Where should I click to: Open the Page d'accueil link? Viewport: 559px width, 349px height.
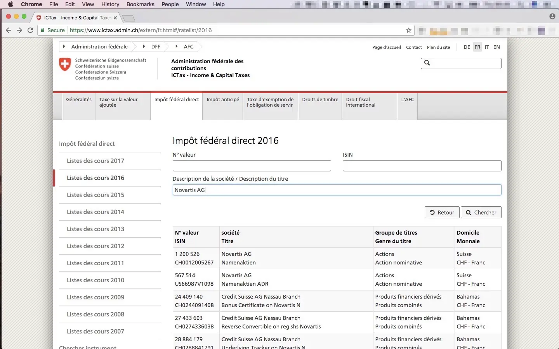click(x=387, y=47)
